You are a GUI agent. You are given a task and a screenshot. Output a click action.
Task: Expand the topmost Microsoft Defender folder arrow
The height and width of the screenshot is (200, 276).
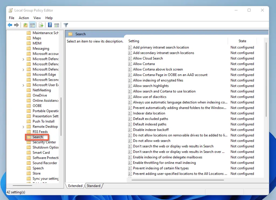point(23,59)
